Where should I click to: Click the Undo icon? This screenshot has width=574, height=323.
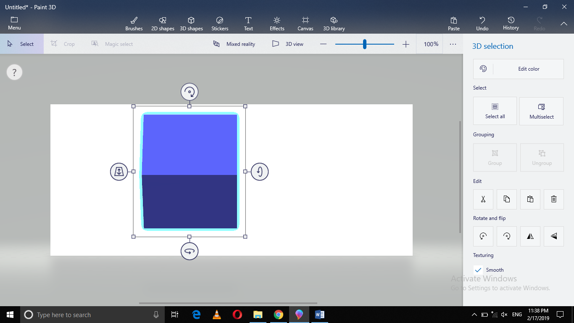(482, 23)
